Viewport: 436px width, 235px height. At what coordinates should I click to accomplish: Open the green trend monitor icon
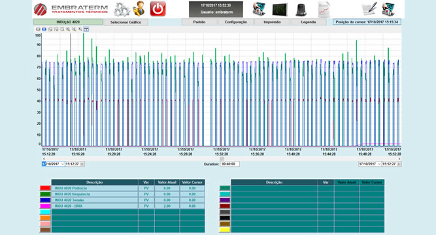[280, 9]
